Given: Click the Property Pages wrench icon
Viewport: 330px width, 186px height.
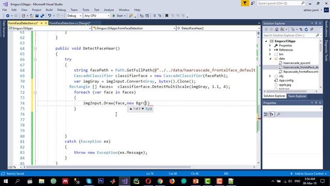Looking at the screenshot, I should 278,115.
